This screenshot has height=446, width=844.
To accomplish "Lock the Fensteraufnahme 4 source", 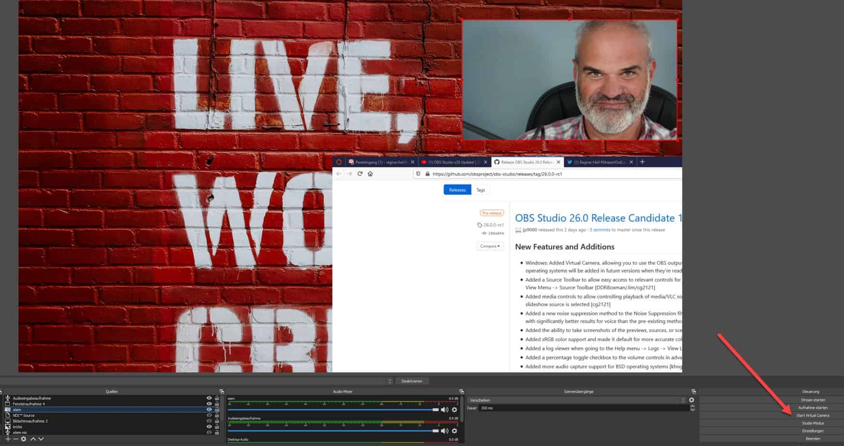I will point(216,404).
